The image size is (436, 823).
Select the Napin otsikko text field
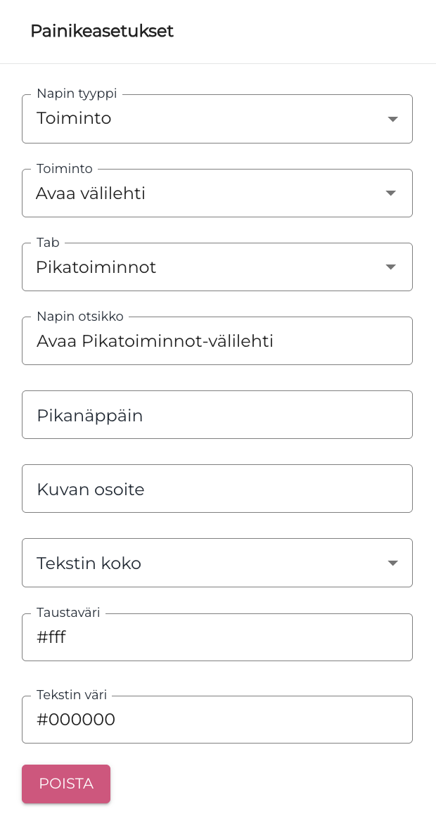pyautogui.click(x=217, y=340)
